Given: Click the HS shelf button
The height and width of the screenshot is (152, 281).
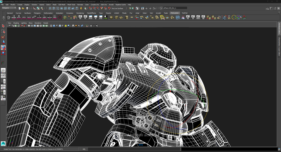Looking at the screenshot, I should tap(188, 17).
